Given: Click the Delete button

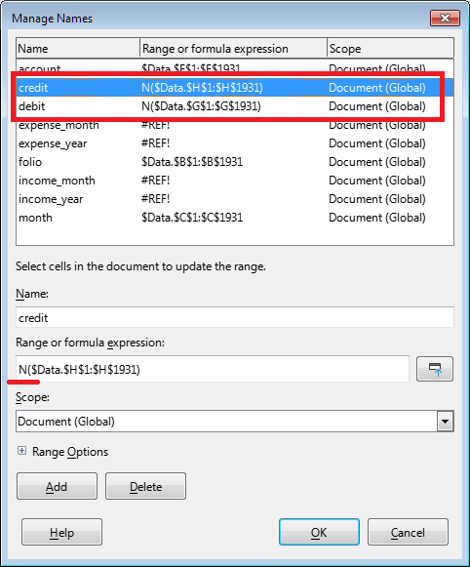Looking at the screenshot, I should point(145,486).
